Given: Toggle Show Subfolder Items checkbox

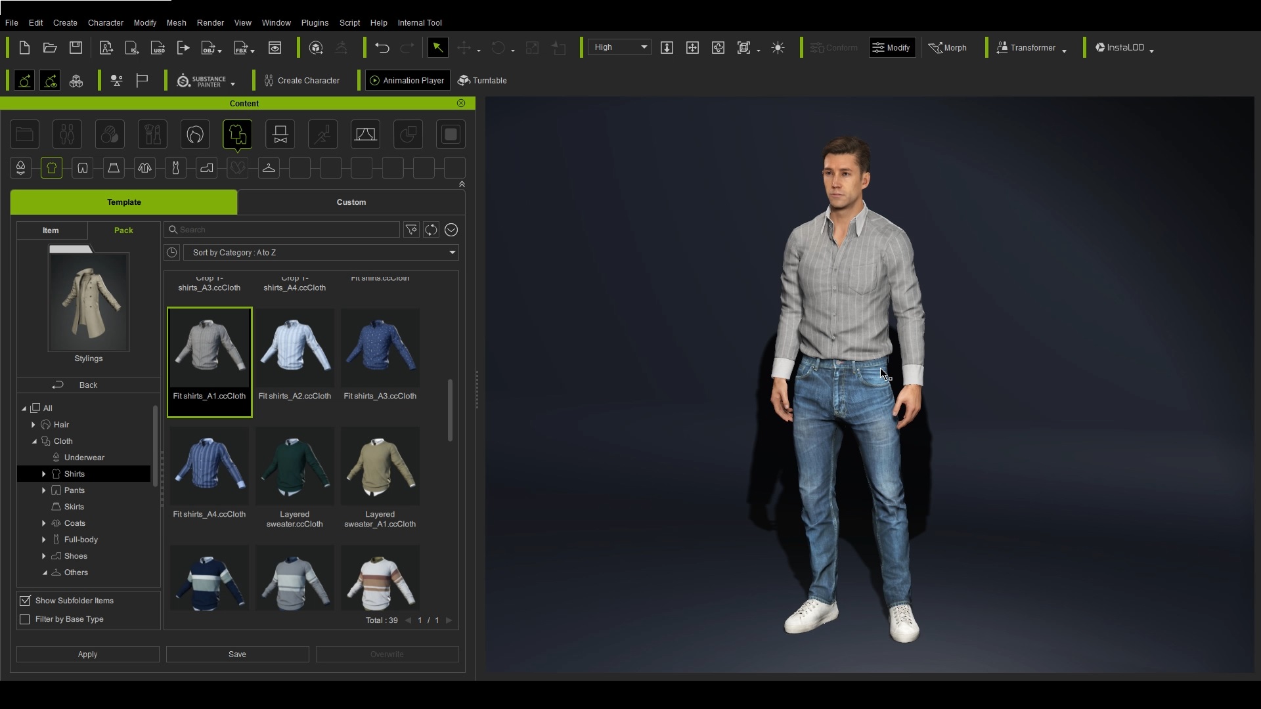Looking at the screenshot, I should [25, 601].
